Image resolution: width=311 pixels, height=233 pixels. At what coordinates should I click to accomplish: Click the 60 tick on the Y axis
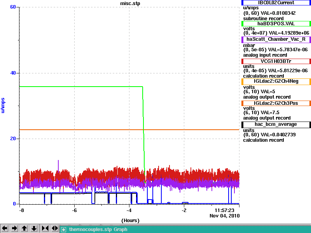[13, 7]
